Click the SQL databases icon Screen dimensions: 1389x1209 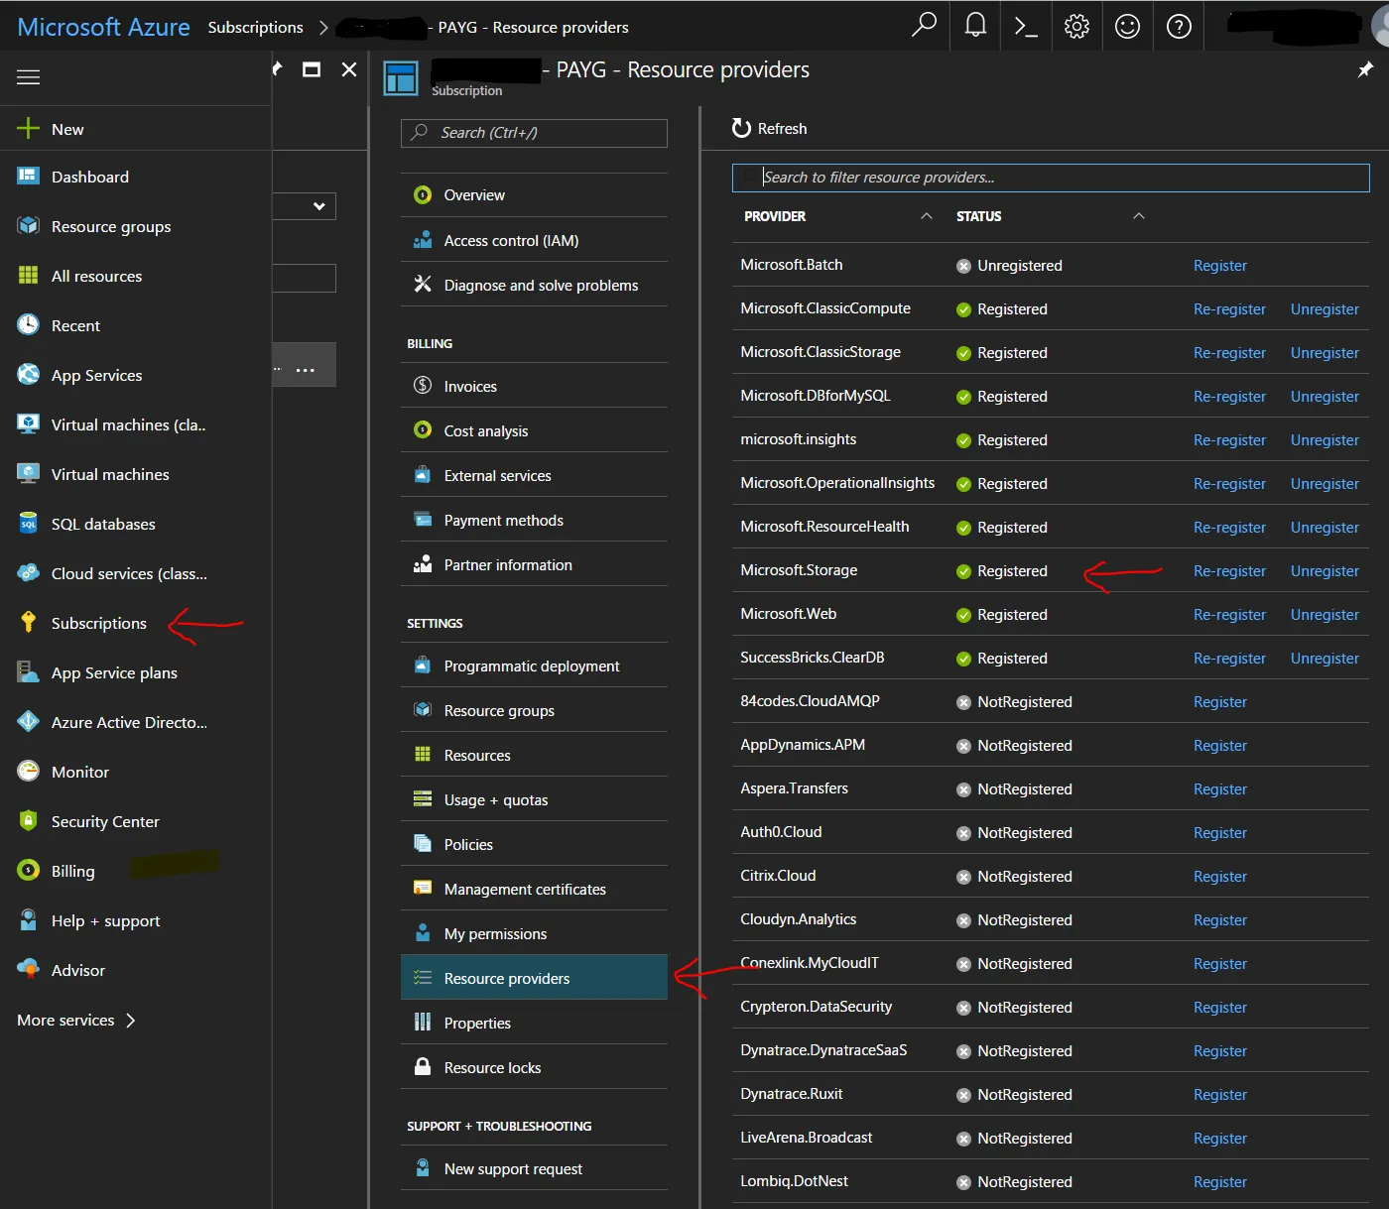(x=28, y=524)
